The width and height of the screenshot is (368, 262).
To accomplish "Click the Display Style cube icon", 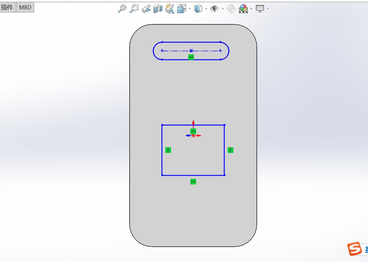I will (x=198, y=9).
